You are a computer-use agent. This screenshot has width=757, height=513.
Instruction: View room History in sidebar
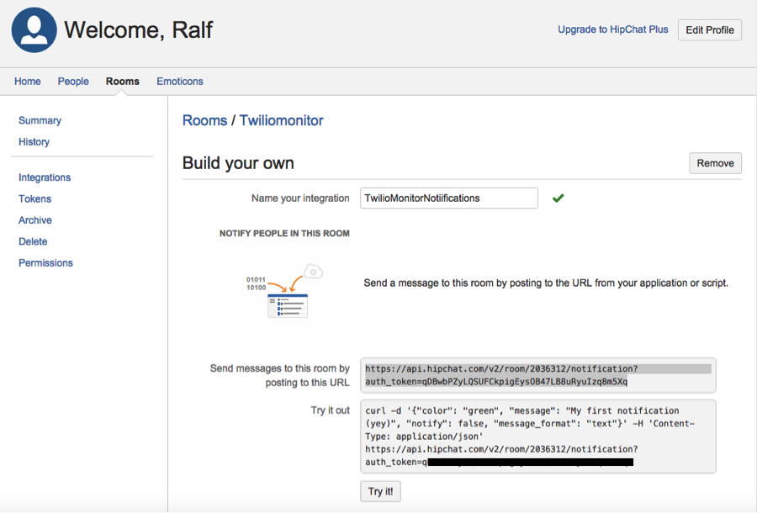pos(34,141)
